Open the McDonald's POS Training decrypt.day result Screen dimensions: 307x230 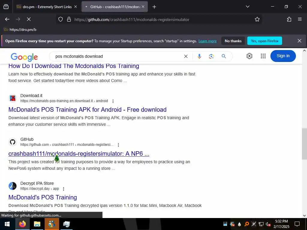pos(43,197)
